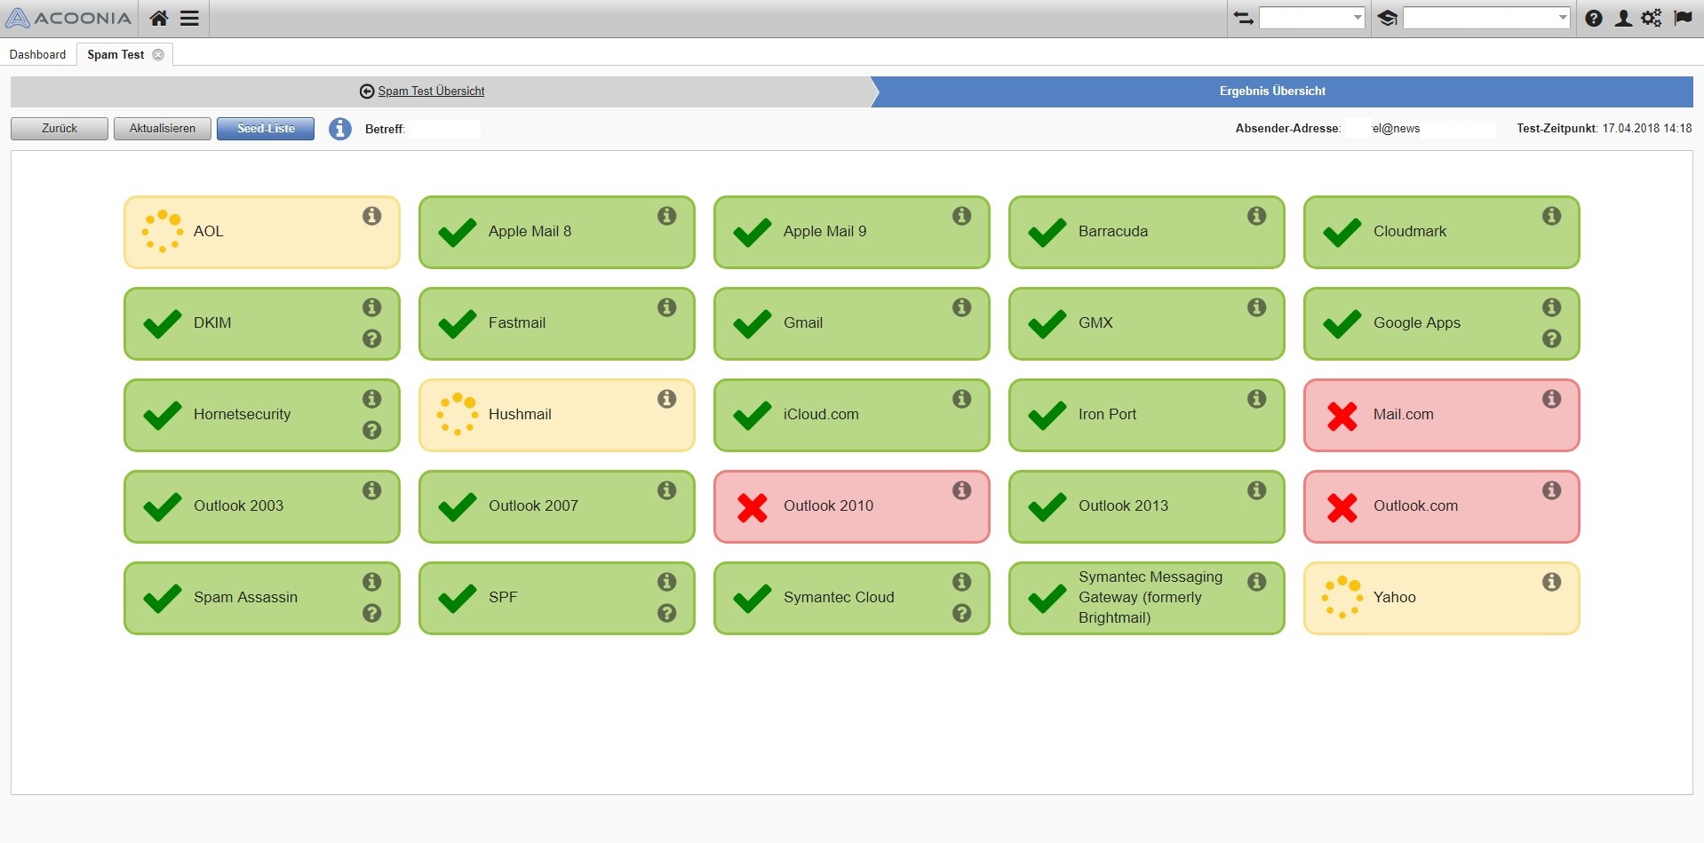The width and height of the screenshot is (1704, 843).
Task: Show info for the DKIM card
Action: 372,307
